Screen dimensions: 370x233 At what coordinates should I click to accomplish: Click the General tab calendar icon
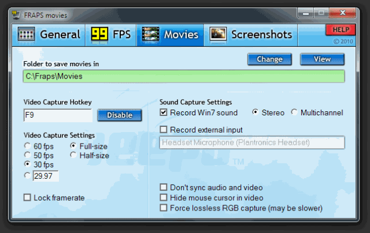point(26,35)
